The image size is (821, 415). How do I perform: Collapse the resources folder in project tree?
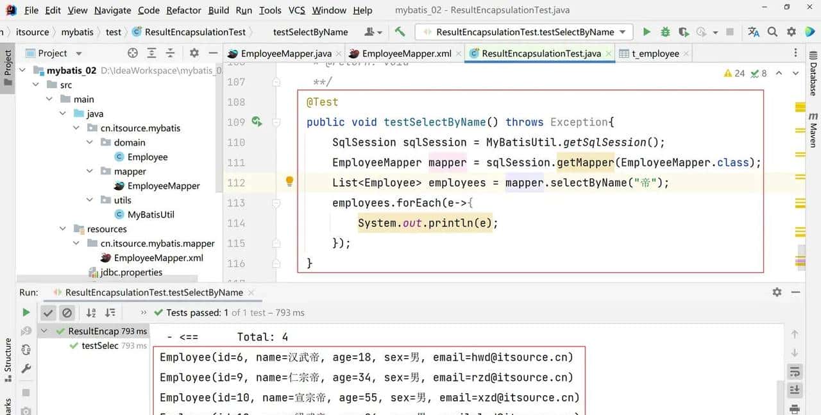tap(63, 229)
